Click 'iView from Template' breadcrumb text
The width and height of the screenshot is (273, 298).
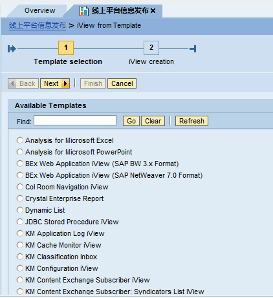tap(109, 25)
